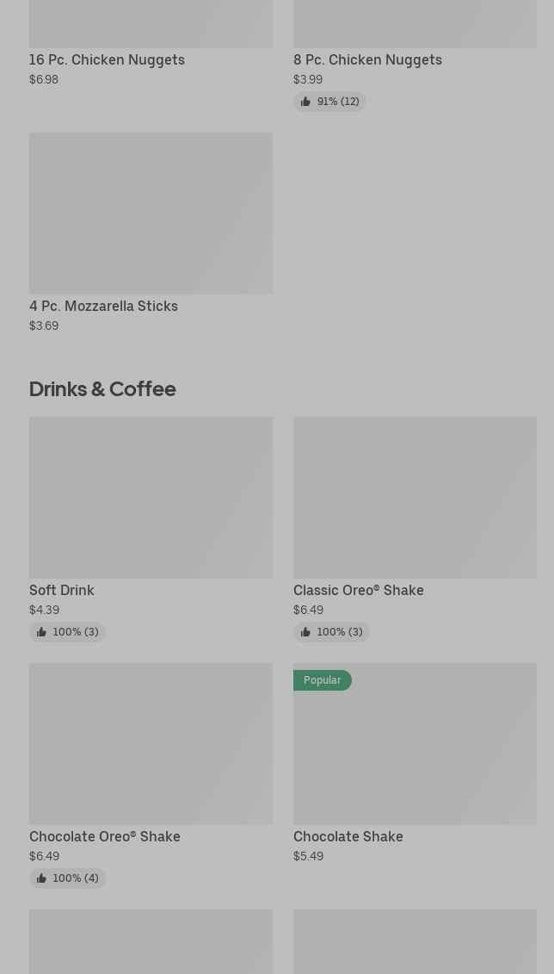Select the 8 Pc. Chicken Nuggets name

pyautogui.click(x=367, y=59)
